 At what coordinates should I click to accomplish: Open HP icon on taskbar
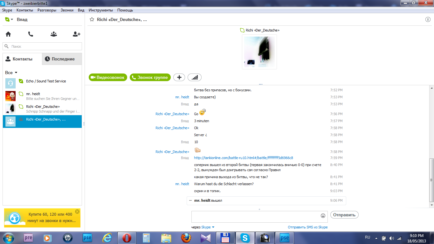click(67, 238)
